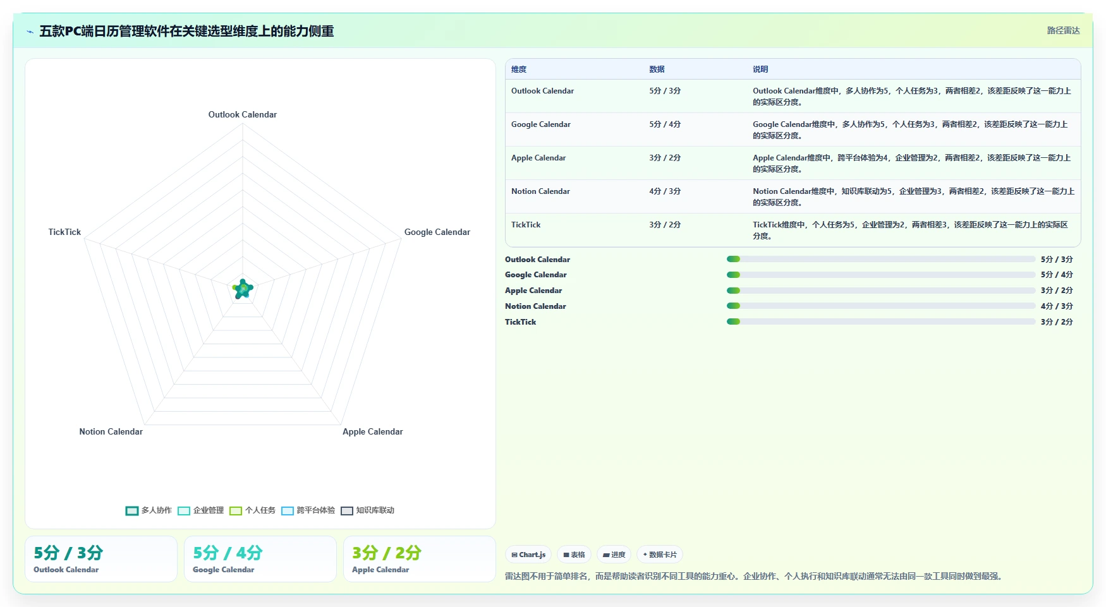Click the Google Calendar radar axis label
Screen dimensions: 1106x607
[x=437, y=232]
